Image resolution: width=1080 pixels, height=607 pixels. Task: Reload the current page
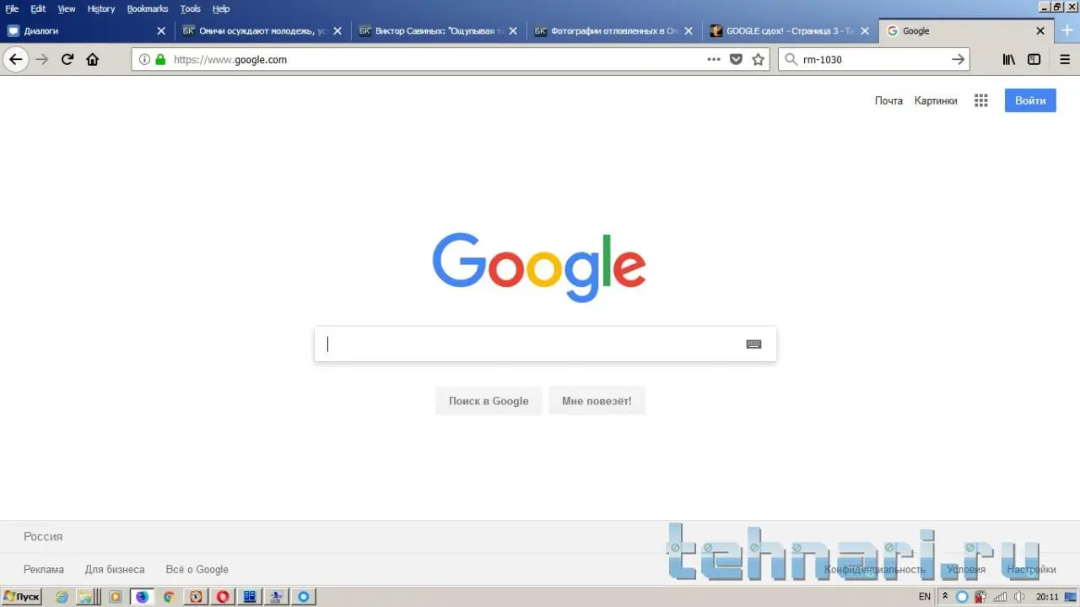coord(67,59)
